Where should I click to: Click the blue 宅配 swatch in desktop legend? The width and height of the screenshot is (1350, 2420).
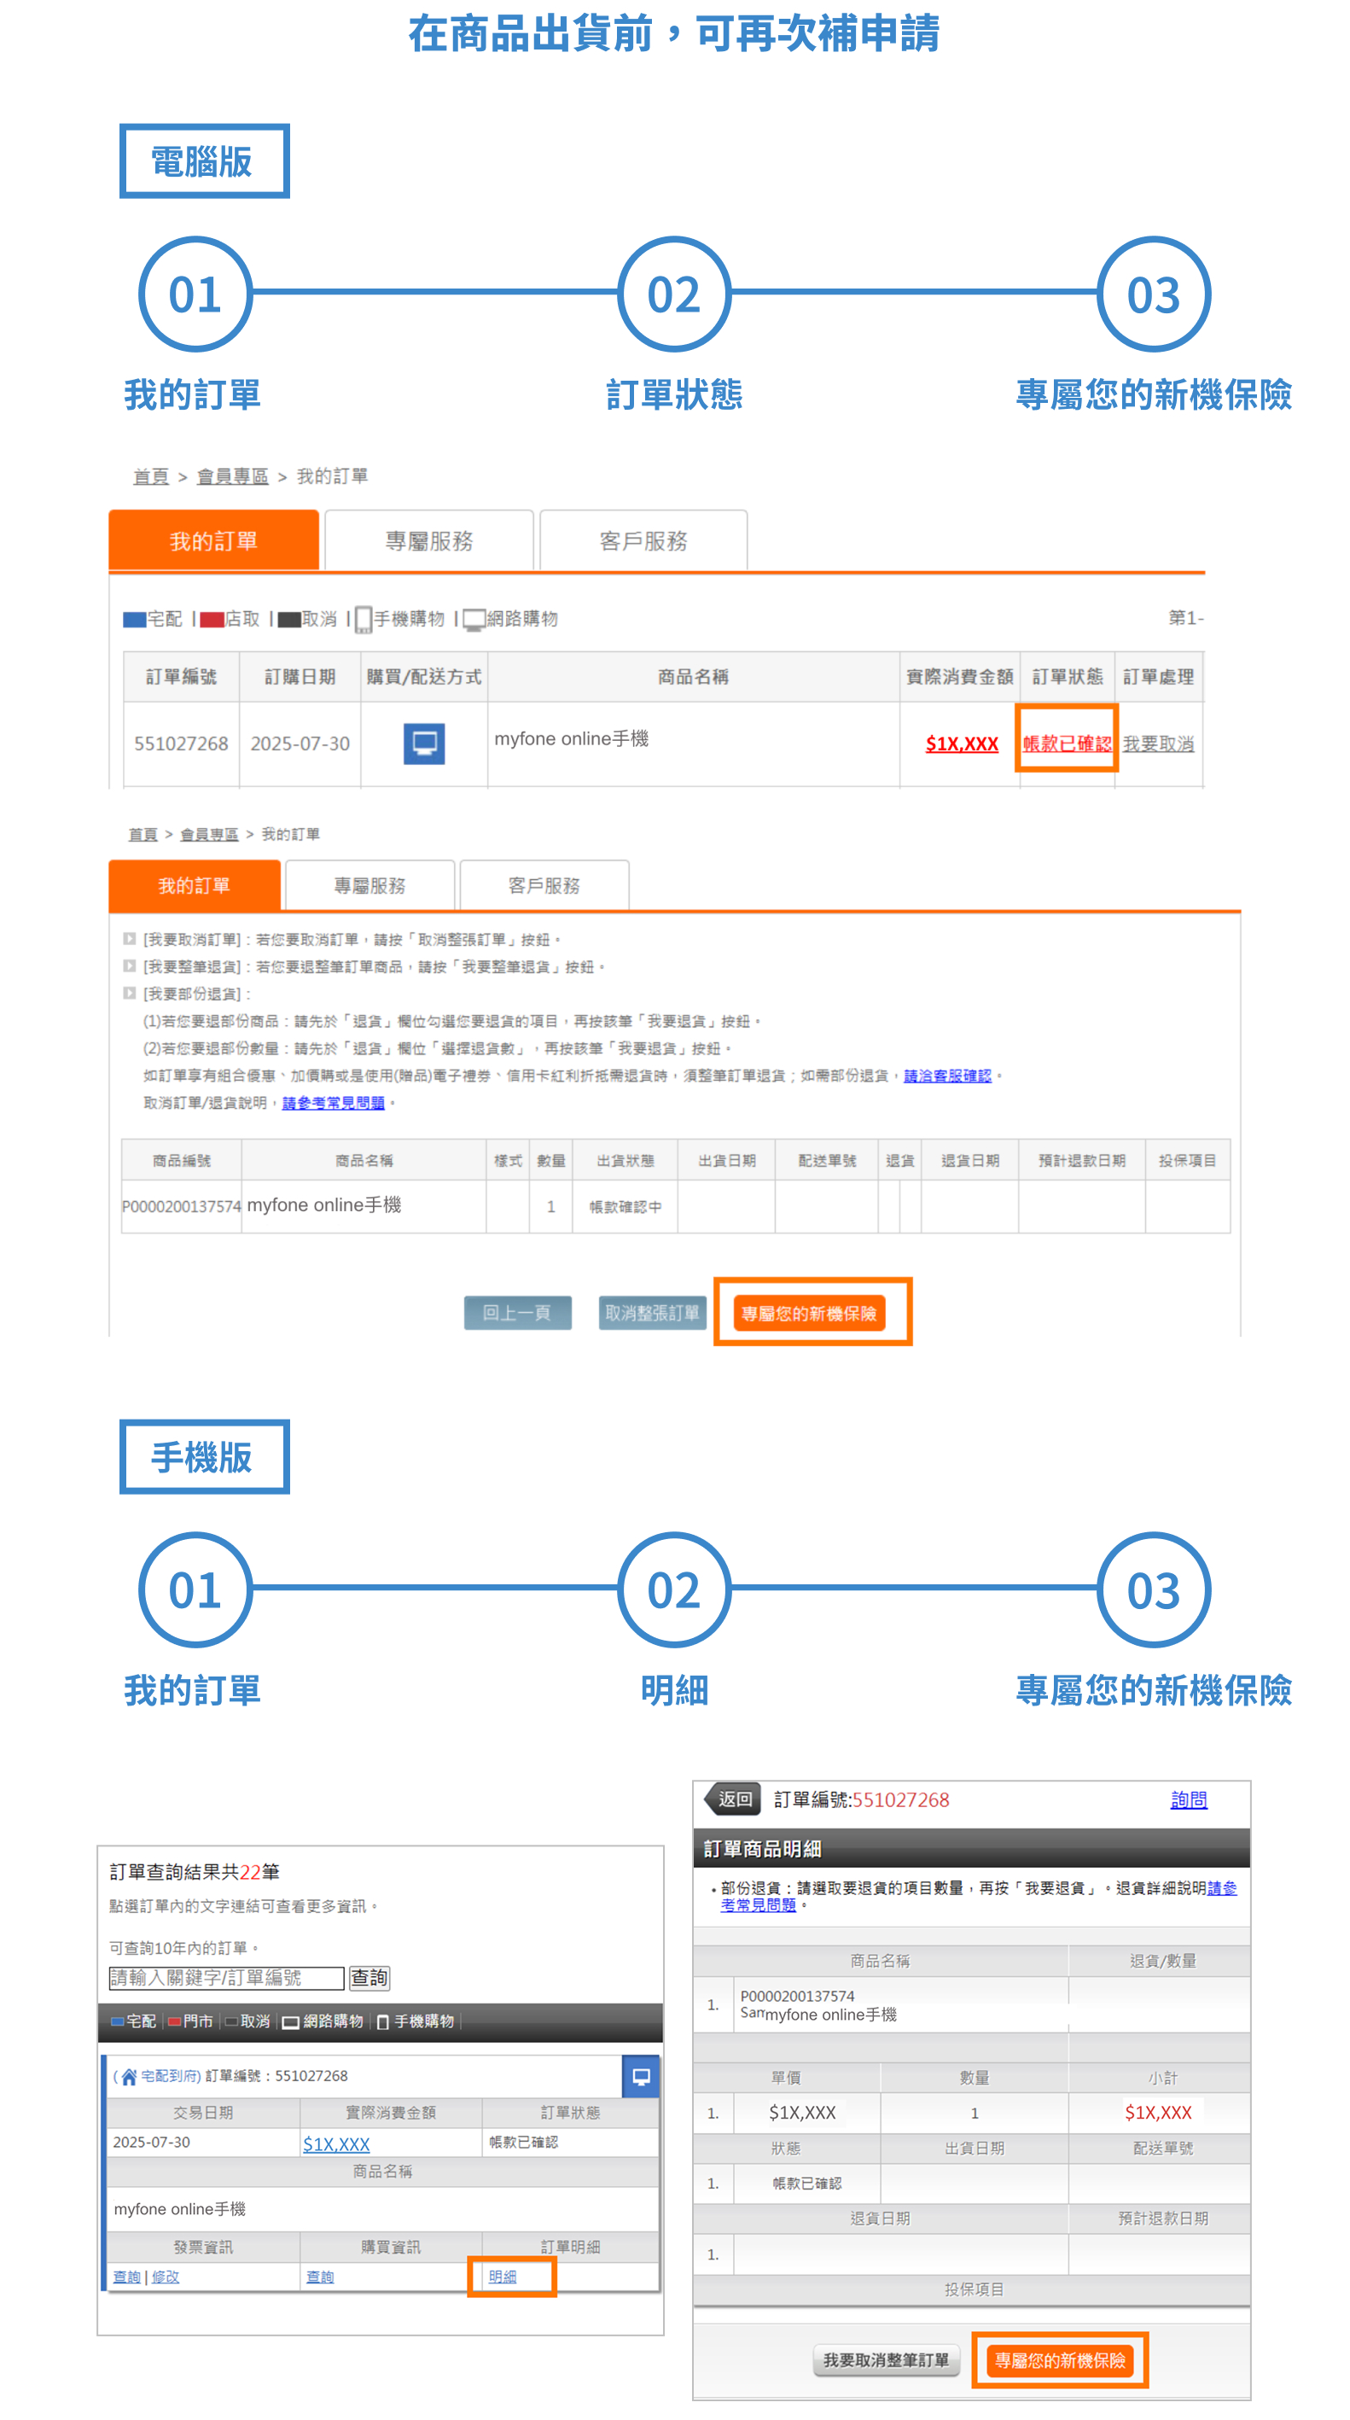point(134,619)
